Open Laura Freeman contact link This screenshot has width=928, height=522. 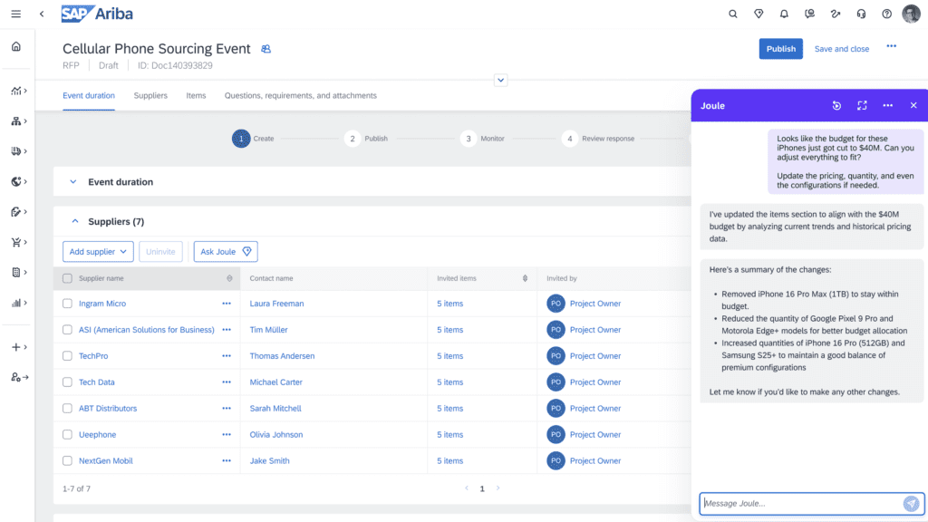276,304
